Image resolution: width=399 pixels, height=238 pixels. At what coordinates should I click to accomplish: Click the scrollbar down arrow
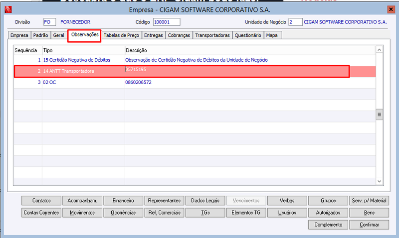pyautogui.click(x=379, y=181)
